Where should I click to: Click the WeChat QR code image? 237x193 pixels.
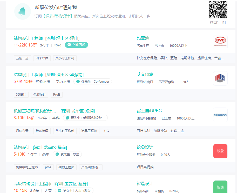tap(218, 10)
